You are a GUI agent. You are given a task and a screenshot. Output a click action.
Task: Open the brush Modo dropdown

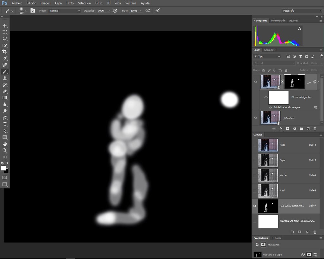(x=65, y=11)
